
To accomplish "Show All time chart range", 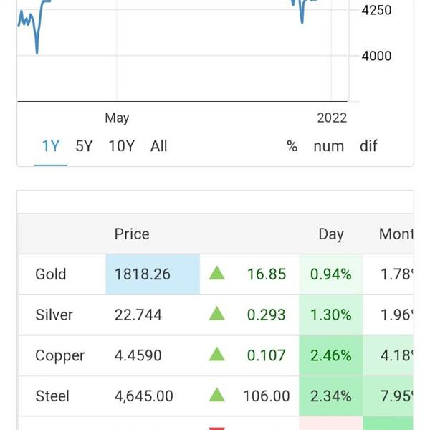I will click(x=158, y=146).
